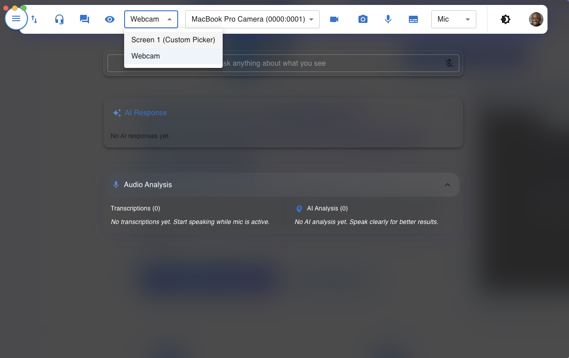Open the user profile avatar
Viewport: 569px width, 358px height.
[536, 19]
